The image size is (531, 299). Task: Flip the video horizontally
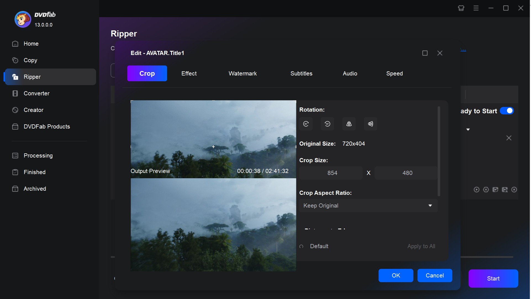point(349,124)
